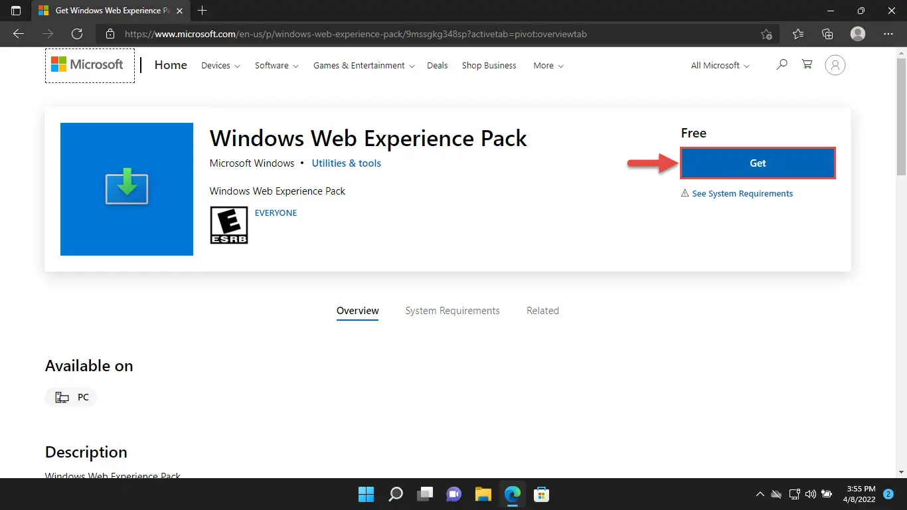Open the Windows Start button
The image size is (907, 510).
pyautogui.click(x=366, y=494)
